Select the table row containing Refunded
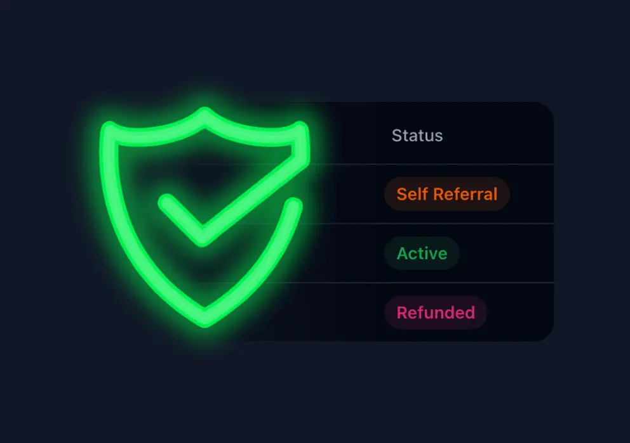 pos(402,312)
